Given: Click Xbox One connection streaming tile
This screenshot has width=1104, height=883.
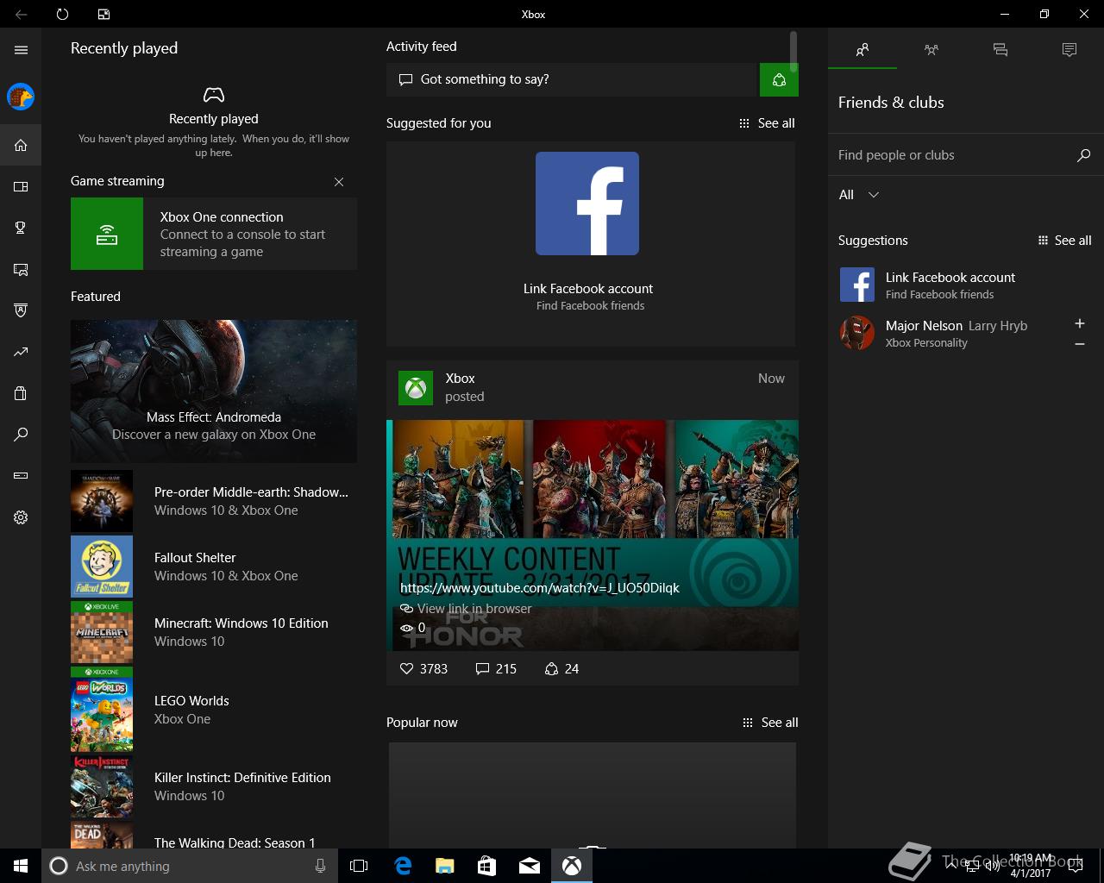Looking at the screenshot, I should pos(214,234).
